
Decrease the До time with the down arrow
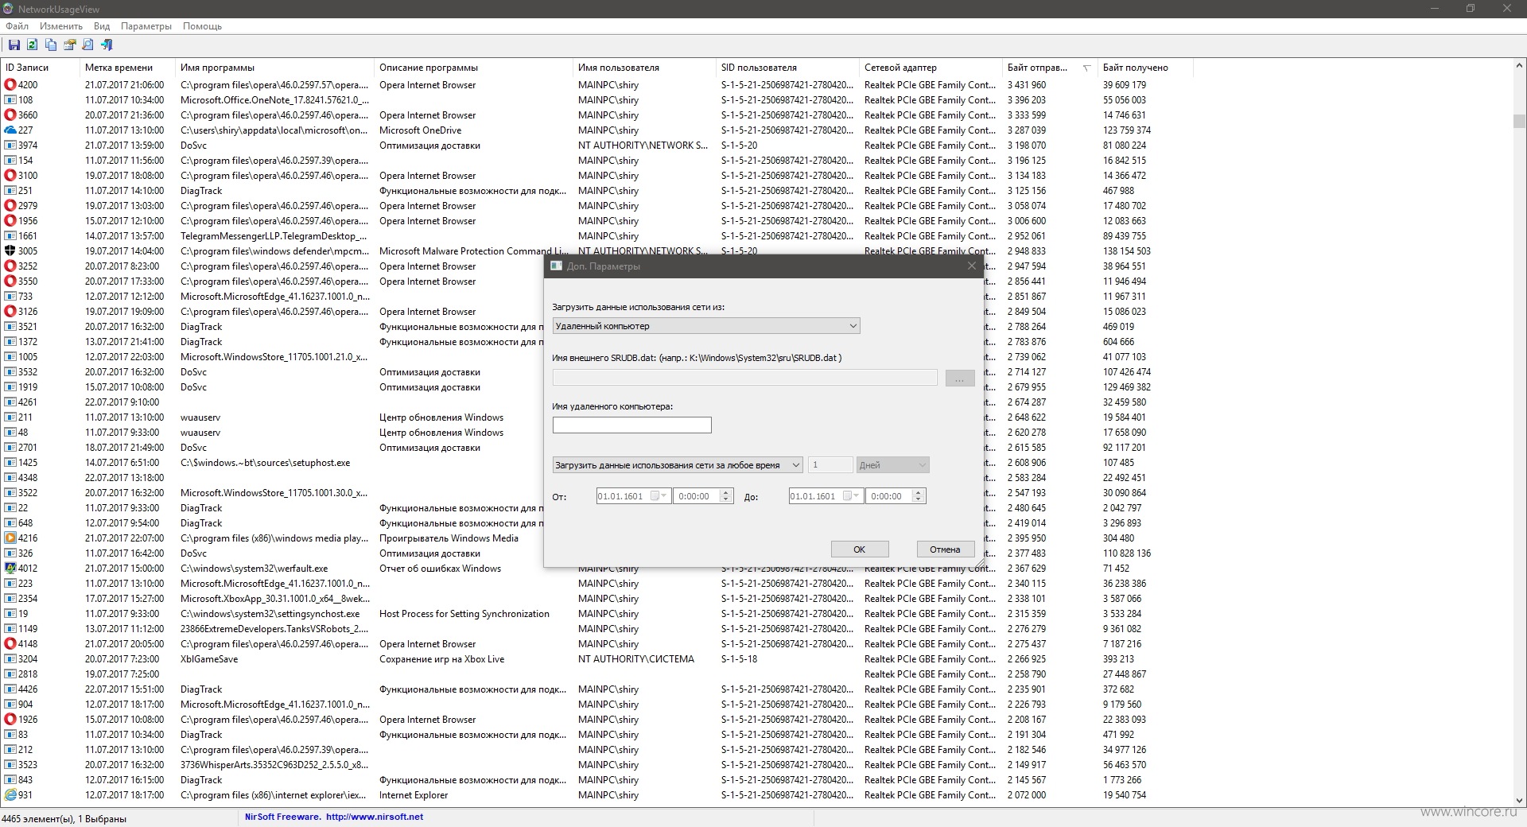coord(918,499)
